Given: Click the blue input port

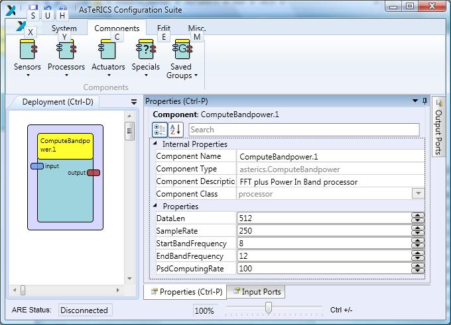Looking at the screenshot, I should pyautogui.click(x=37, y=166).
